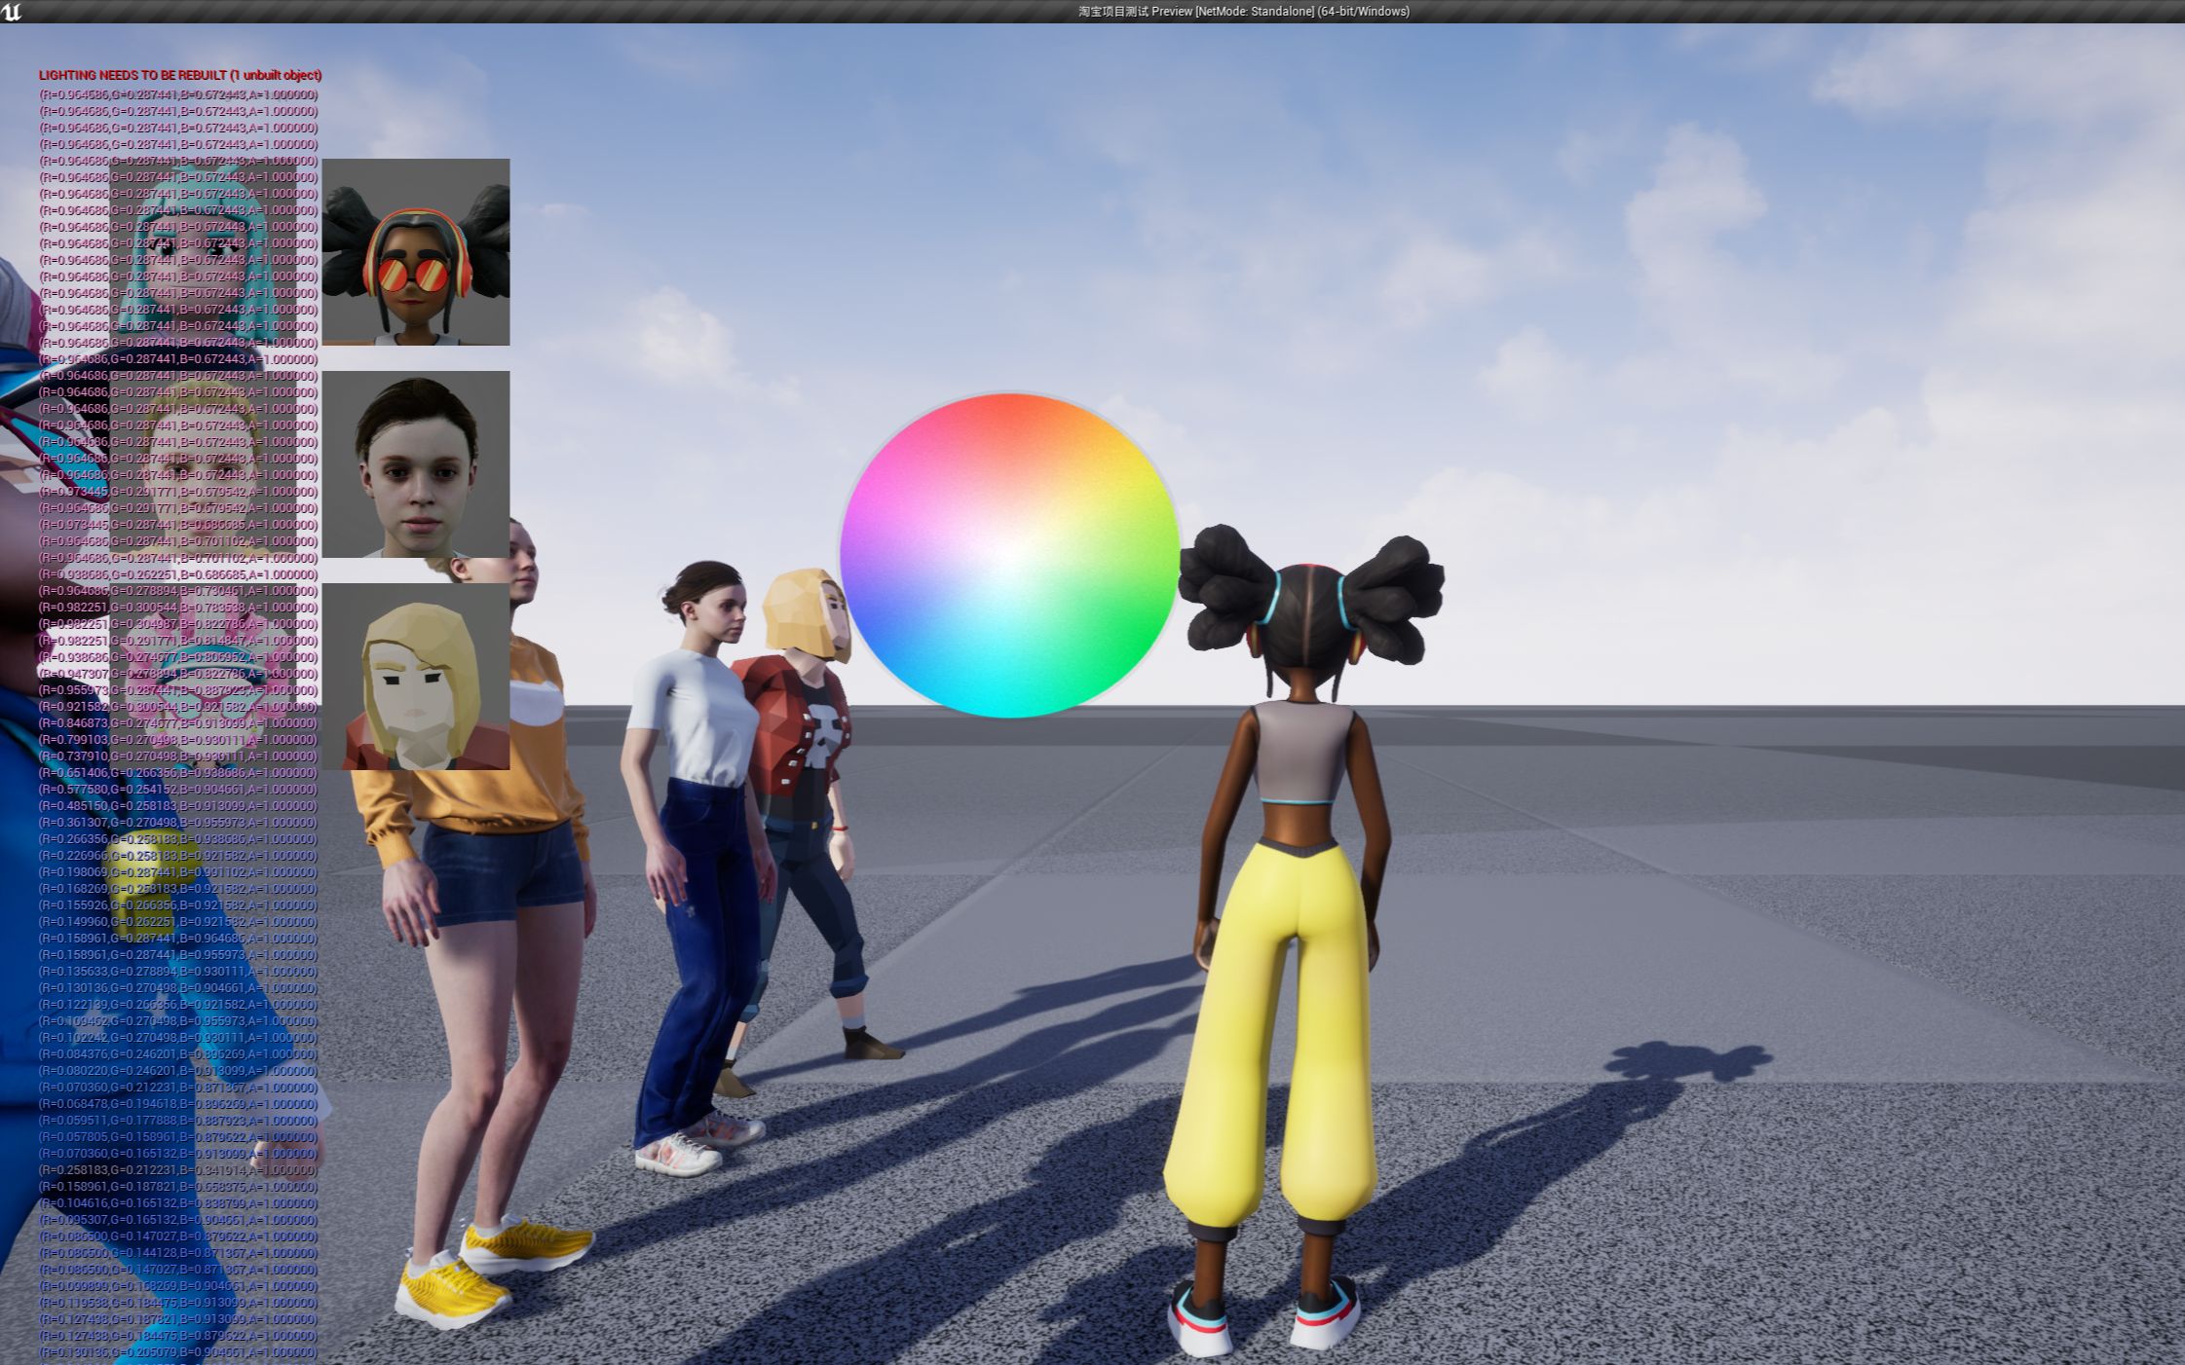Click the debug line starting R=0.119538
Viewport: 2185px width, 1365px height.
point(178,1303)
